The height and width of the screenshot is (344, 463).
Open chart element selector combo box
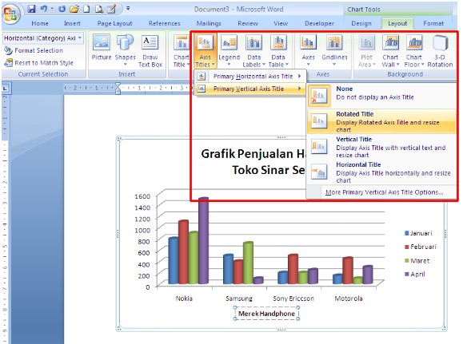[x=43, y=38]
